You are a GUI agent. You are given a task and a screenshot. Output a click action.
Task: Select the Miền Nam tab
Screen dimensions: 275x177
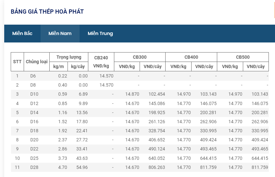pos(60,33)
